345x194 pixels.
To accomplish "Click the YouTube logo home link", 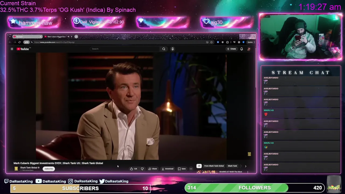I will point(23,49).
